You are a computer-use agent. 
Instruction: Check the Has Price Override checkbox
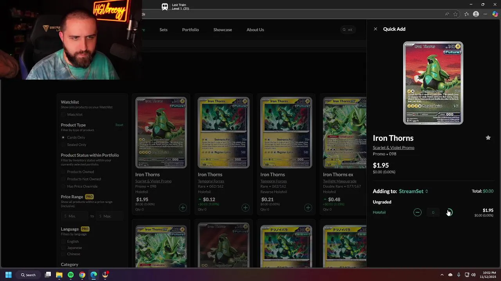(x=63, y=187)
